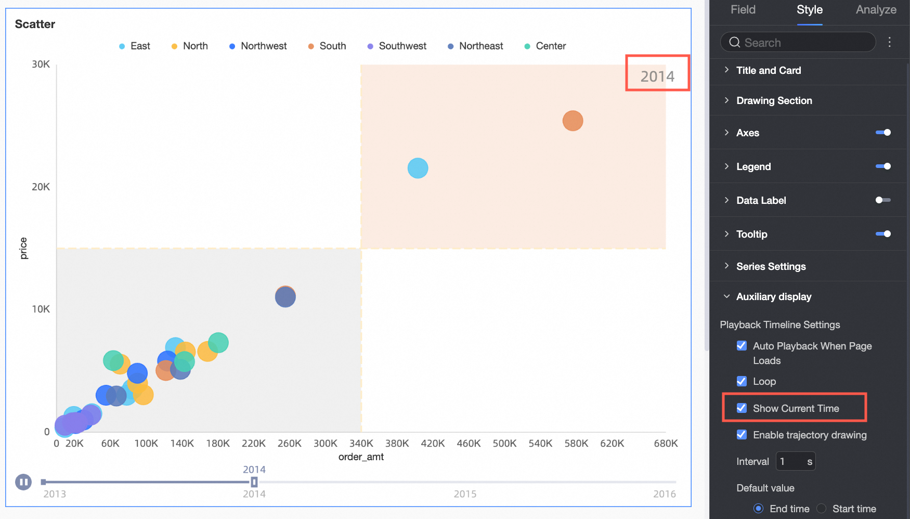This screenshot has width=910, height=519.
Task: Expand the Data Label settings chevron
Action: [726, 200]
